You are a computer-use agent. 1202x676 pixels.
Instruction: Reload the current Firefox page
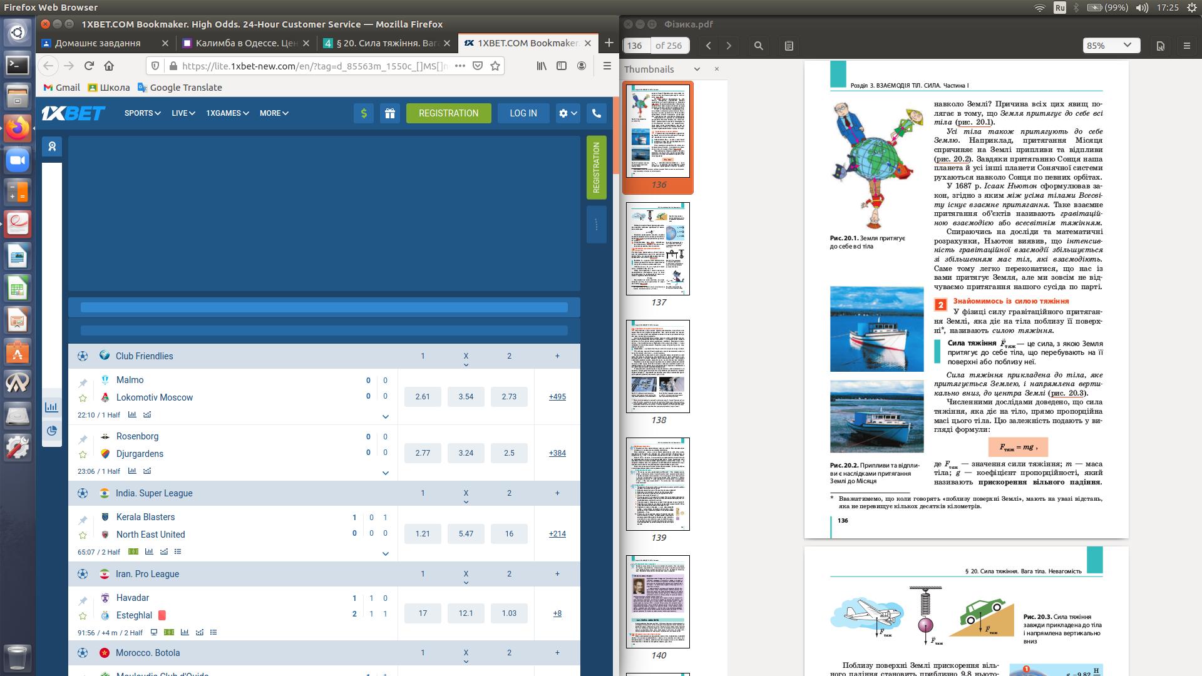coord(89,66)
